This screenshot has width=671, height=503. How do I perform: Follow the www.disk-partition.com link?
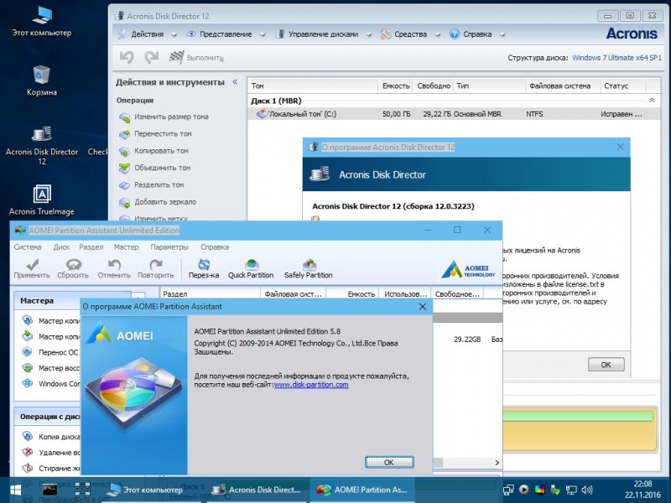[311, 385]
